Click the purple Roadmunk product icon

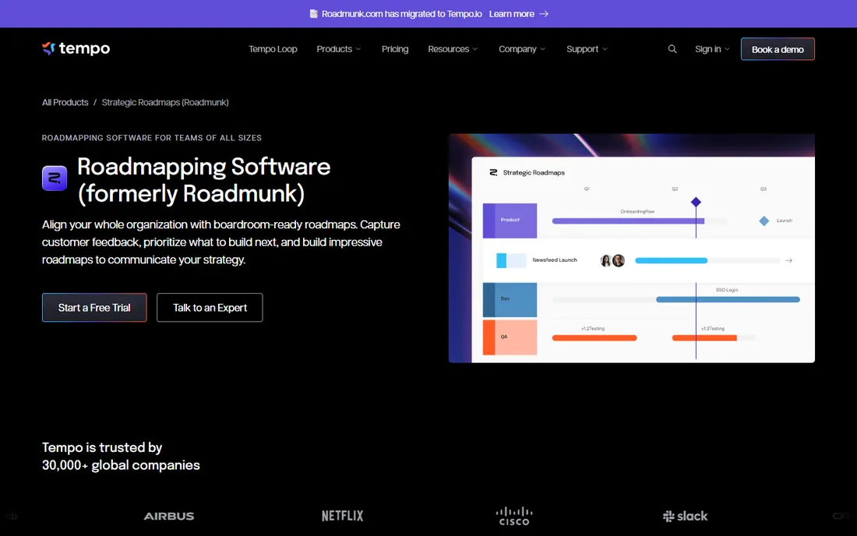55,178
